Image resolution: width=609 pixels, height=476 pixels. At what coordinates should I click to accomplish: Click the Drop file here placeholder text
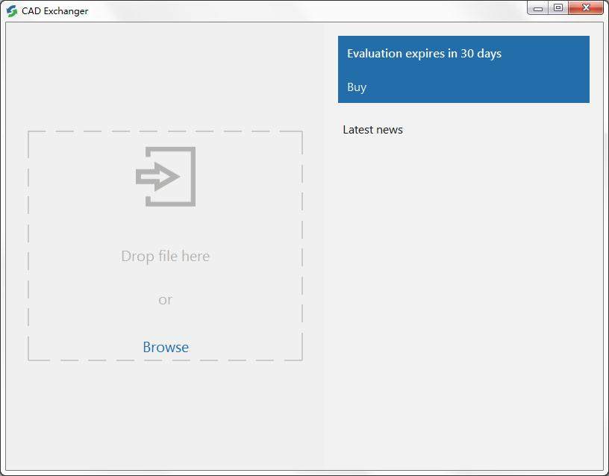(x=165, y=255)
